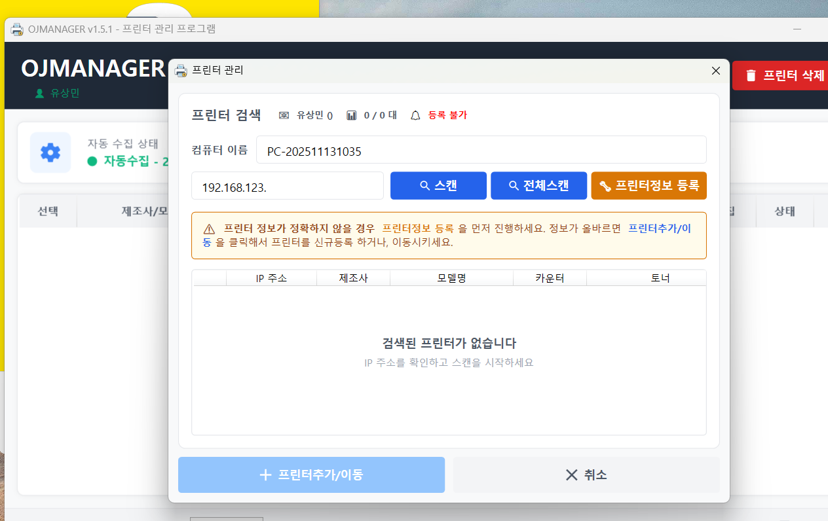Click the 모델명 column header in results table
The image size is (828, 521).
tap(451, 278)
